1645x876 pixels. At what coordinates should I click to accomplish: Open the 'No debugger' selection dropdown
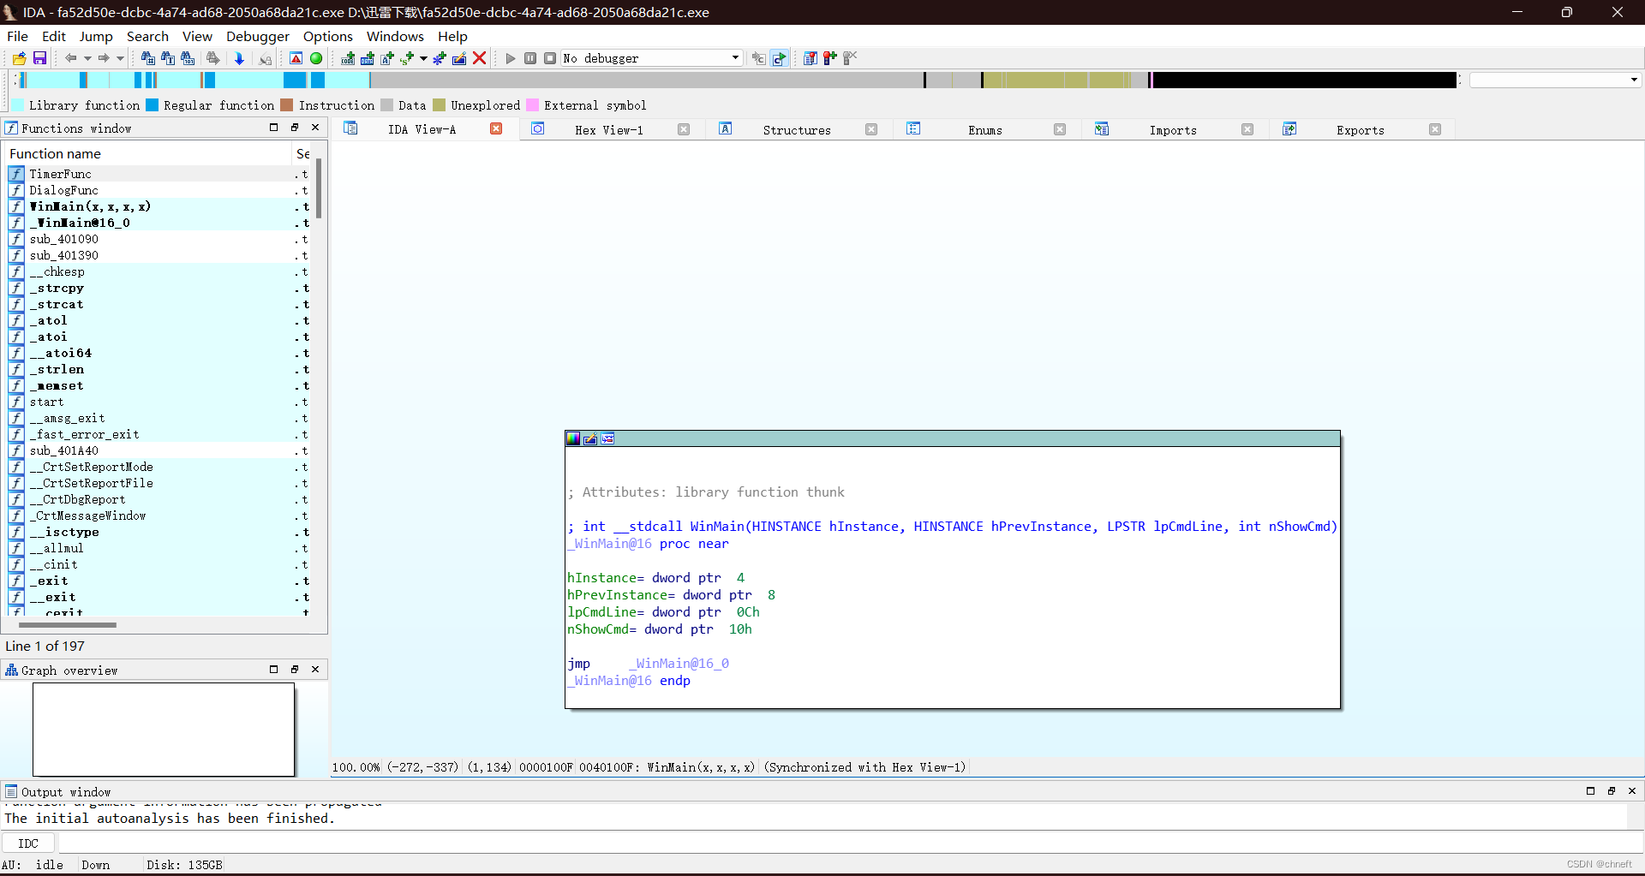735,58
